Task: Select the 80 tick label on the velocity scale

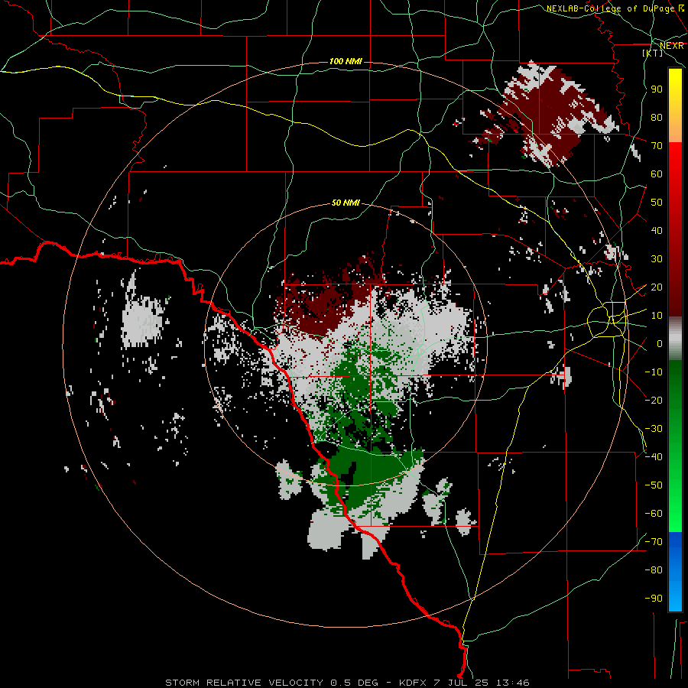Action: click(657, 117)
